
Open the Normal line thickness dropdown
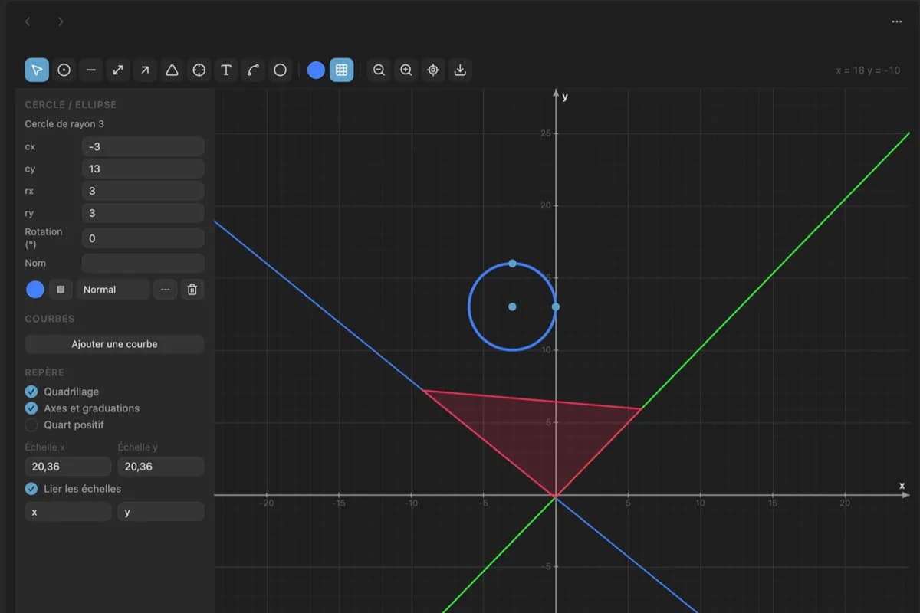113,290
